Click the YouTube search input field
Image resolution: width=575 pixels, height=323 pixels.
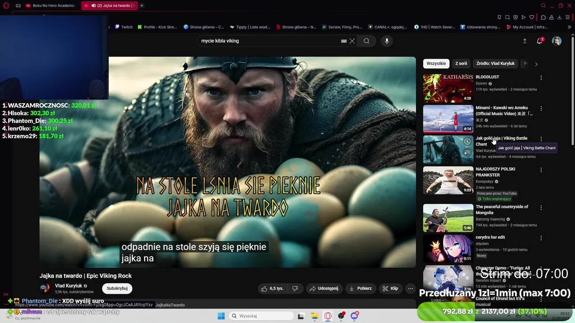pos(270,41)
